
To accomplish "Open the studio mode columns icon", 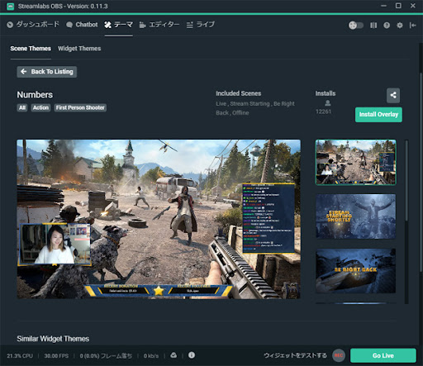I will coord(373,26).
